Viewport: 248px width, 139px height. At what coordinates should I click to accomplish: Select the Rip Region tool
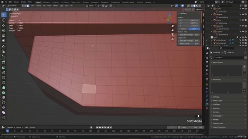pyautogui.click(x=3, y=117)
